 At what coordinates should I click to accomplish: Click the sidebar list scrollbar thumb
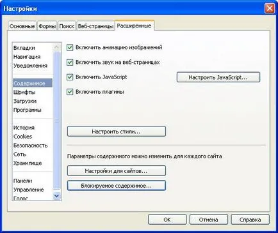[57, 120]
